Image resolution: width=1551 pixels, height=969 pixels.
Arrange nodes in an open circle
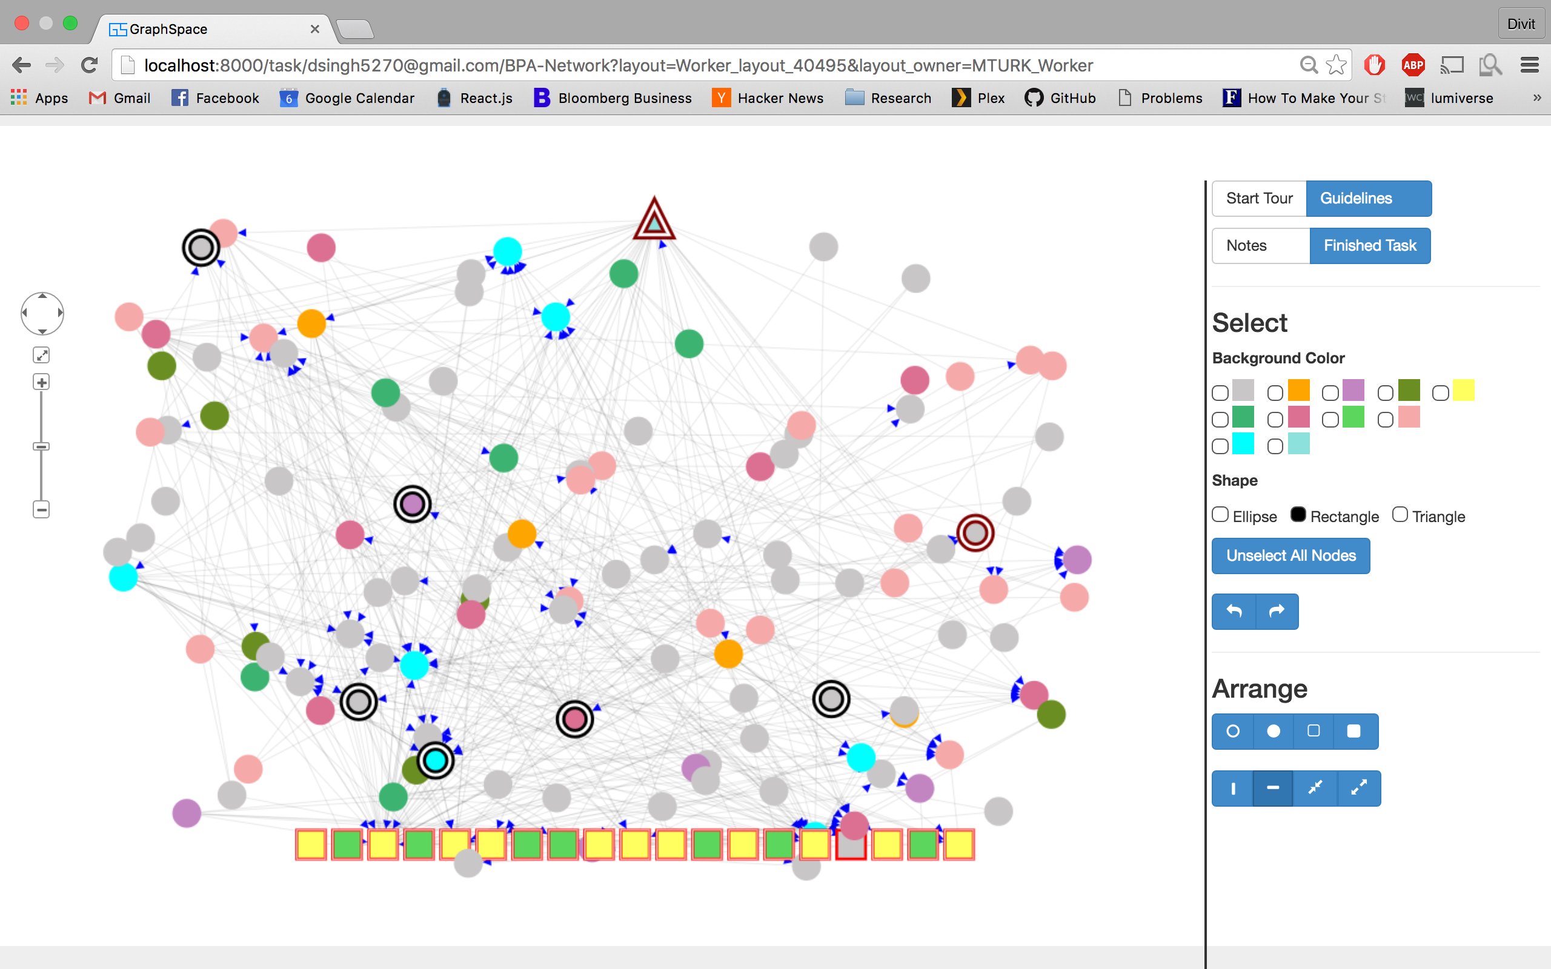click(1232, 731)
